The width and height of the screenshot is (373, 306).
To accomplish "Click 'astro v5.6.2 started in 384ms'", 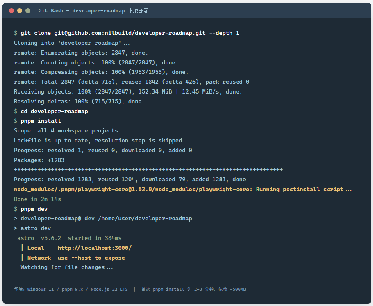I will coord(69,238).
